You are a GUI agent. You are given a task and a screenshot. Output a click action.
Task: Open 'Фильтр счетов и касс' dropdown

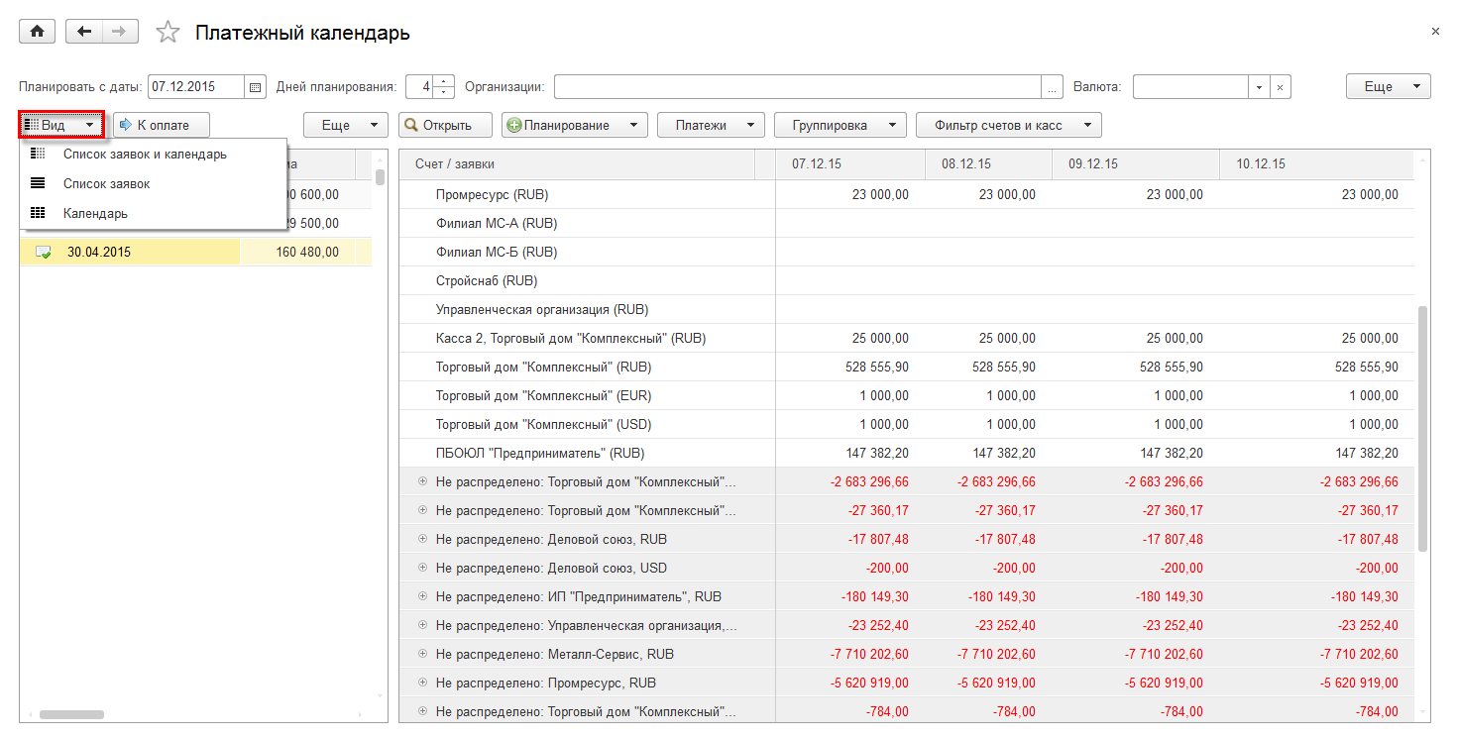pyautogui.click(x=1009, y=126)
